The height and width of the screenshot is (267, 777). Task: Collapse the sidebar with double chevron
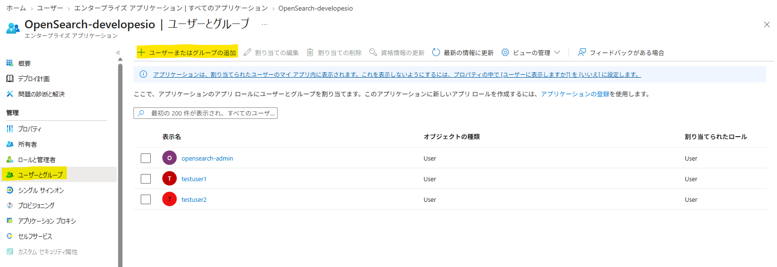pyautogui.click(x=118, y=53)
